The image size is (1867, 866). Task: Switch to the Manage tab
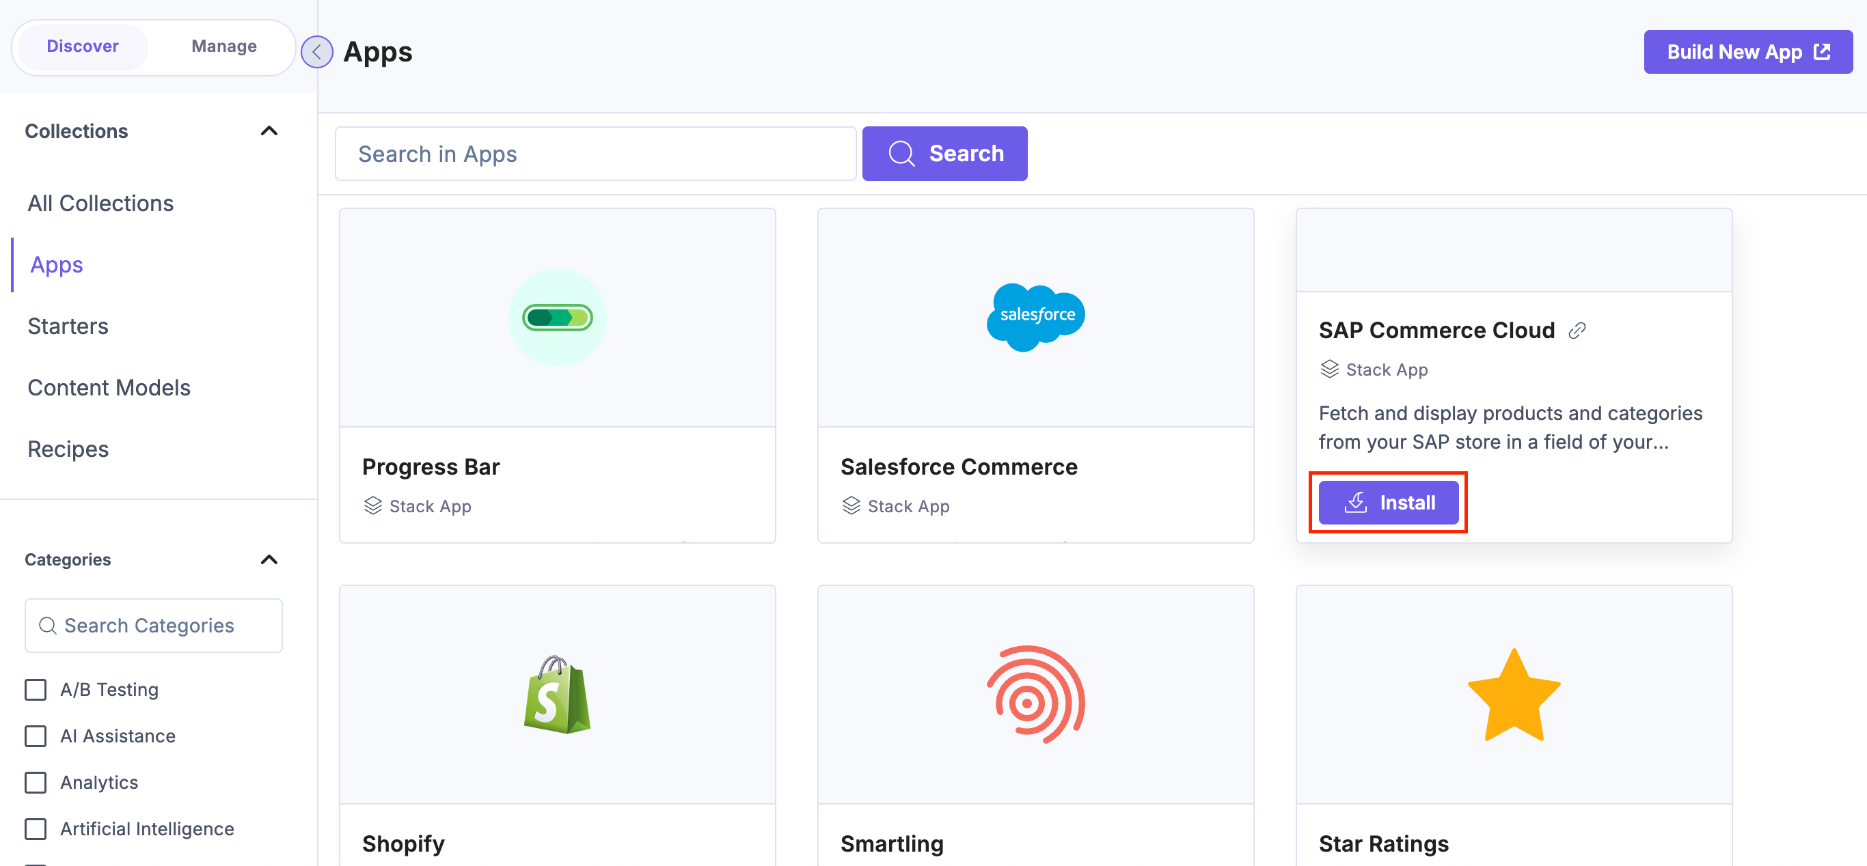pos(224,46)
